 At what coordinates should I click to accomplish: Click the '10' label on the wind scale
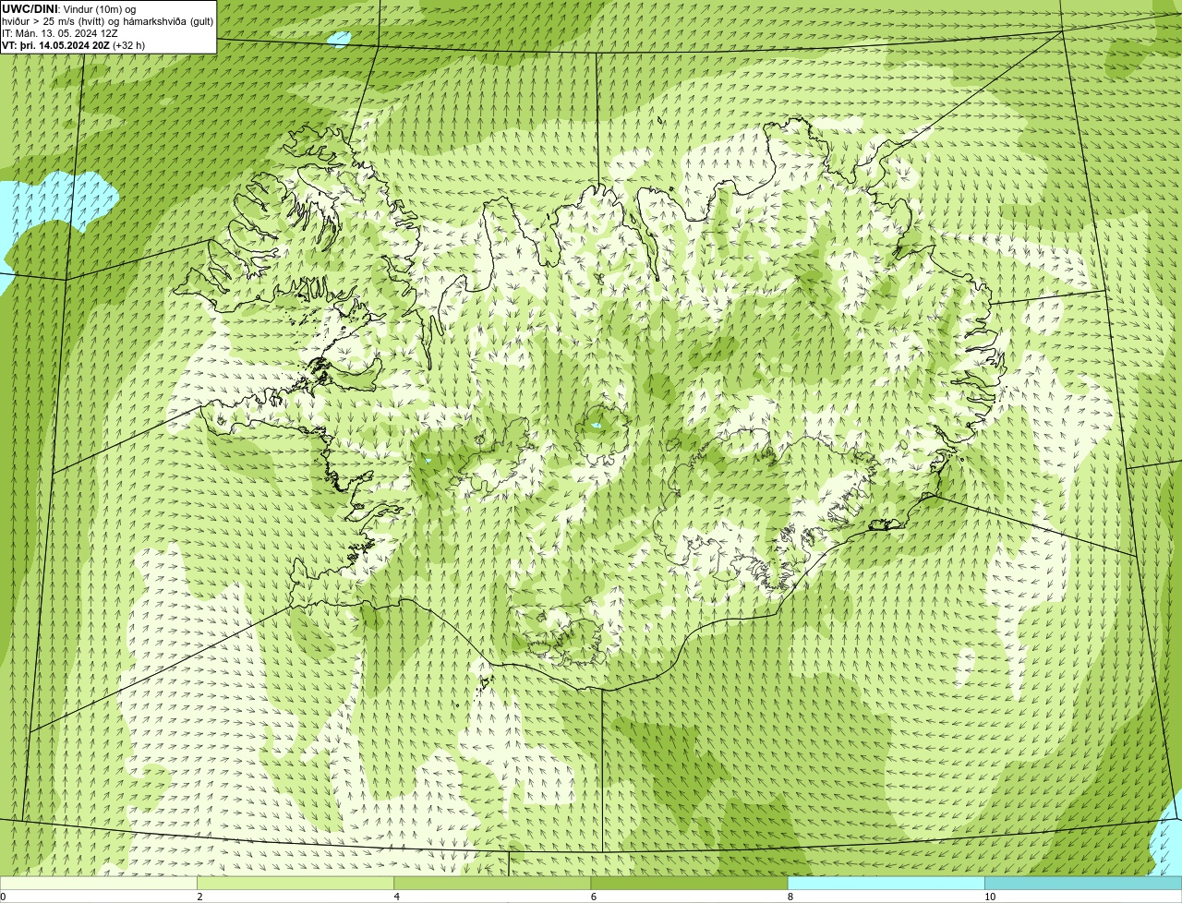click(990, 897)
